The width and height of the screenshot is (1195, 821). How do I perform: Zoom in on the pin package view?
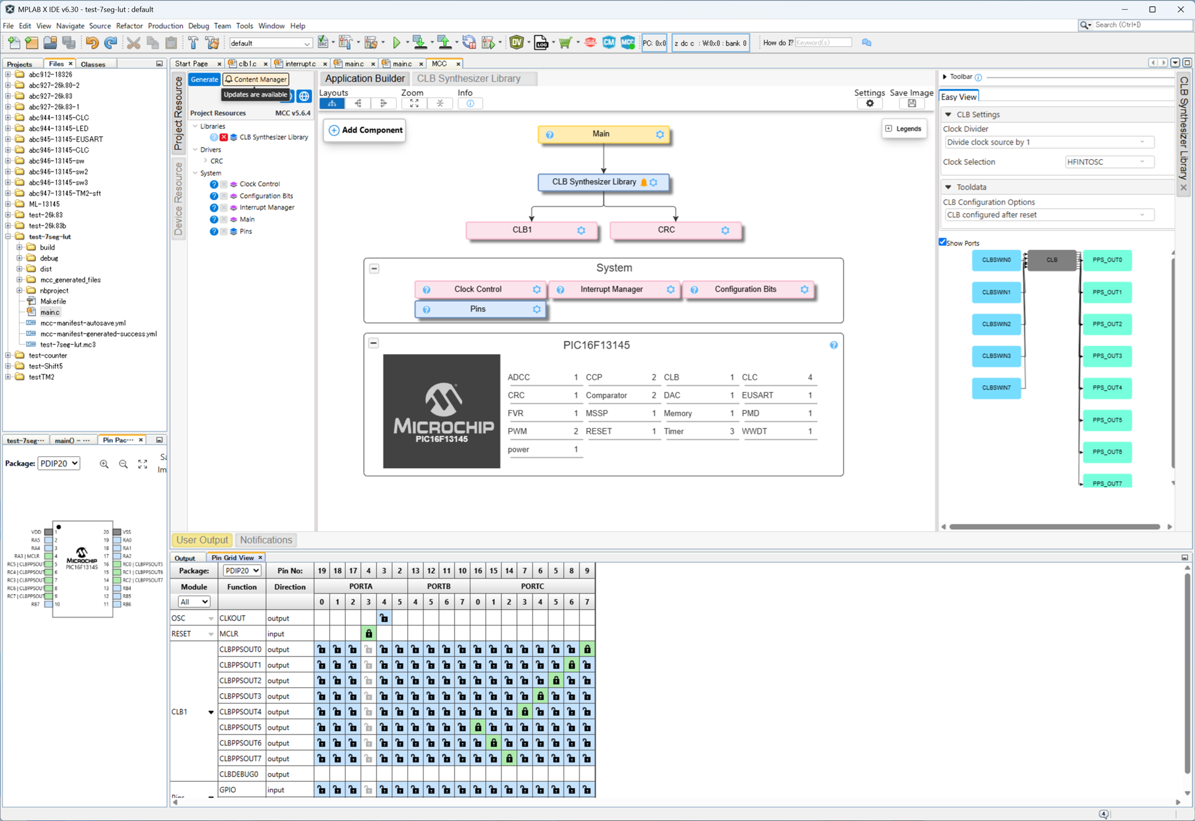[x=104, y=464]
